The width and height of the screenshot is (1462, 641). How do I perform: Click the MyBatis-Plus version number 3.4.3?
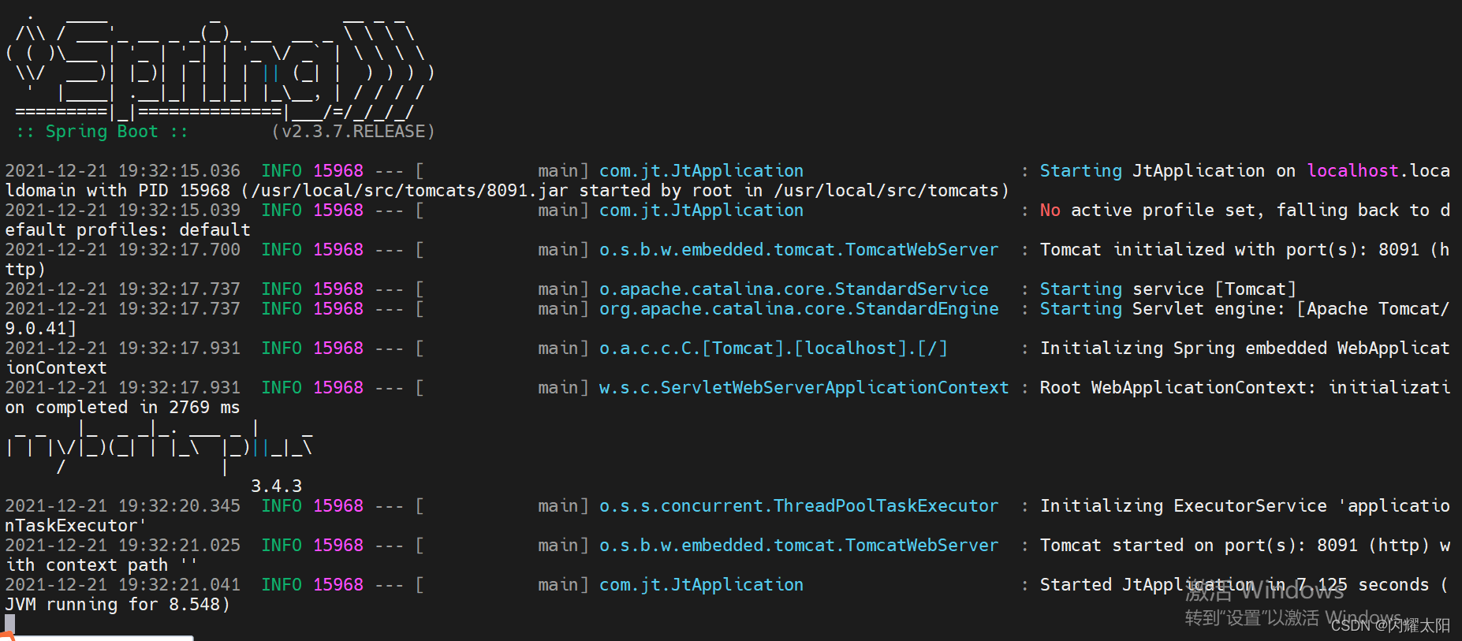[x=276, y=486]
